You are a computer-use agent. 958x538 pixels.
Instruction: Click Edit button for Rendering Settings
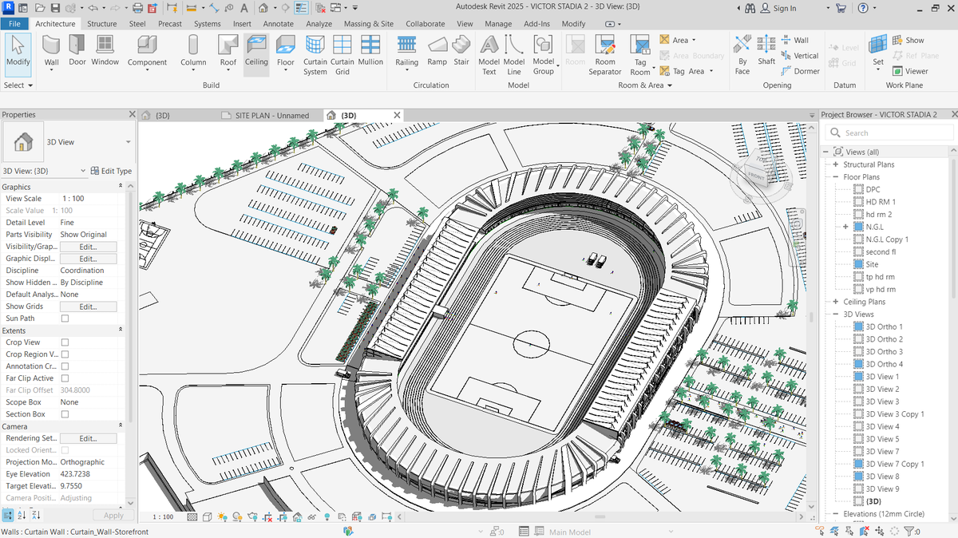click(88, 438)
